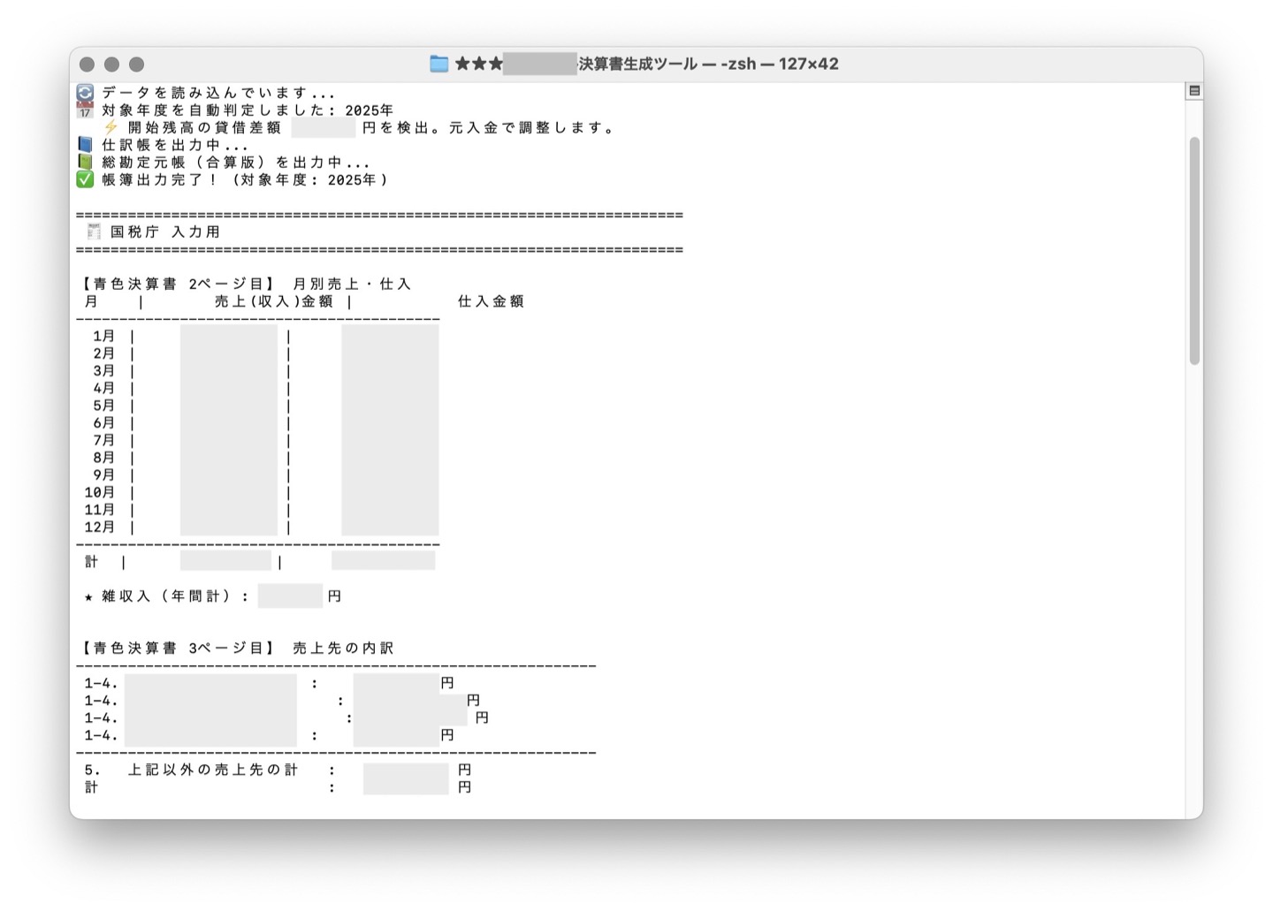Click the document emoji beside 国税庁 入力用
1273x911 pixels.
tap(94, 232)
